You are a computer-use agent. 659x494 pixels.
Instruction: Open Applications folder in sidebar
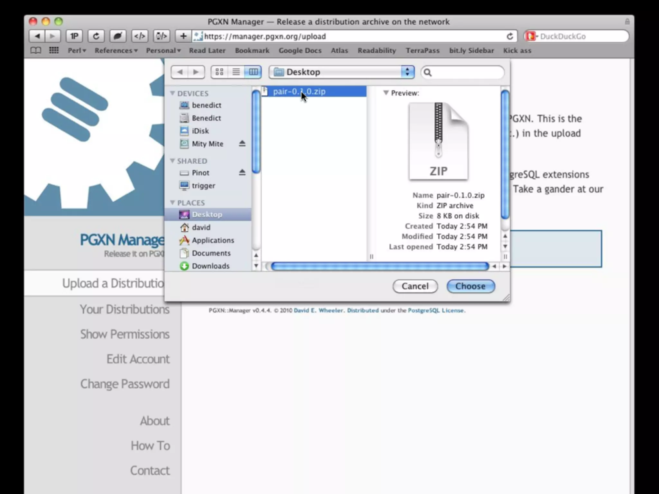click(213, 240)
